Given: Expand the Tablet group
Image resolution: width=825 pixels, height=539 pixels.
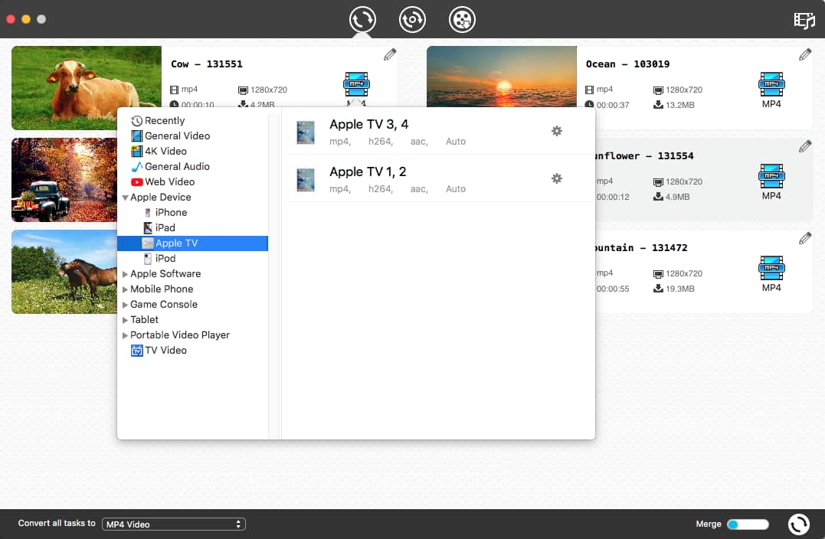Looking at the screenshot, I should point(125,320).
